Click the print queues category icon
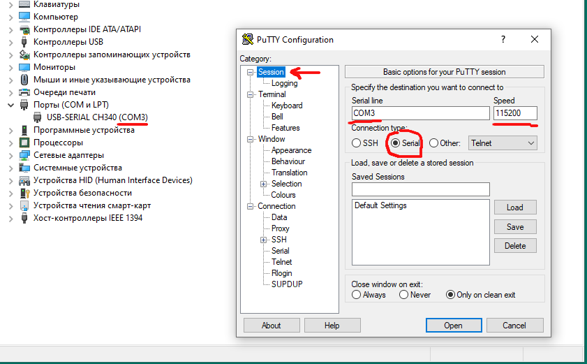587x364 pixels. tap(24, 92)
